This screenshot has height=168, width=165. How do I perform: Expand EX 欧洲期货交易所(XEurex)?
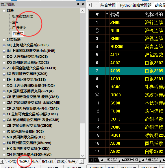(x=4, y=143)
